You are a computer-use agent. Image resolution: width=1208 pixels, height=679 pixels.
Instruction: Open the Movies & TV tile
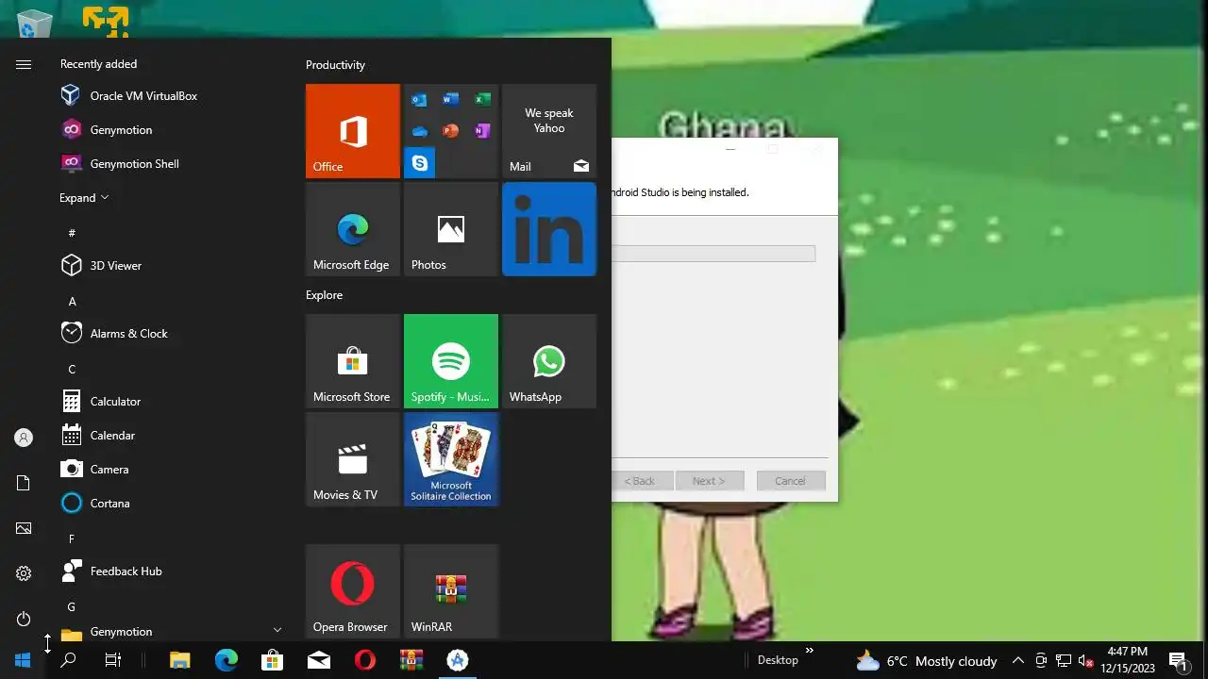pyautogui.click(x=353, y=459)
